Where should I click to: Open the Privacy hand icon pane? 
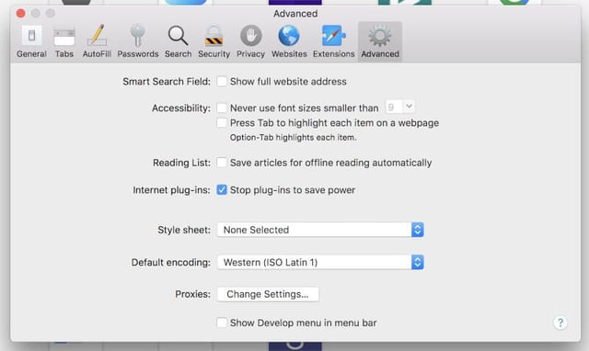click(x=251, y=42)
